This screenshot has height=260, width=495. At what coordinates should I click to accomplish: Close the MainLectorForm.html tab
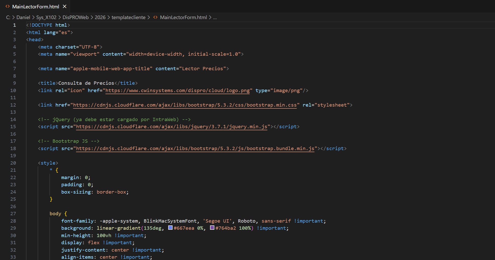coord(65,6)
